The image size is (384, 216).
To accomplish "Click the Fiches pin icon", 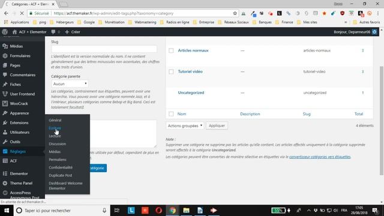I will point(5,85).
